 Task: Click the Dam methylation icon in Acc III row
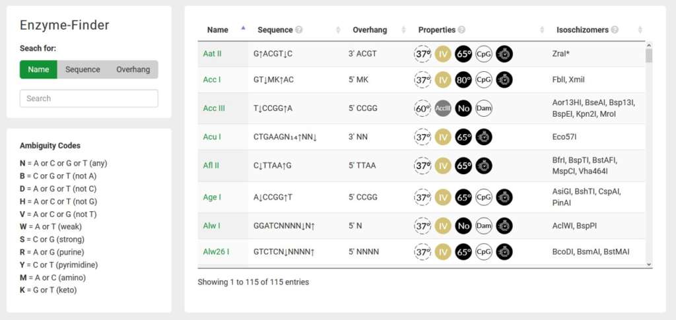484,108
